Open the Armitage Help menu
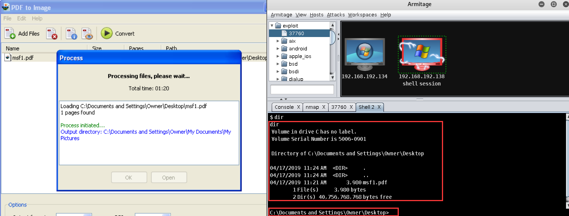 [x=386, y=15]
